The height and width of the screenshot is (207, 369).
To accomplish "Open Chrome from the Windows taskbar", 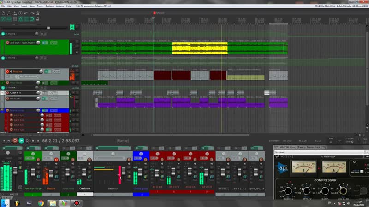I will (x=41, y=203).
